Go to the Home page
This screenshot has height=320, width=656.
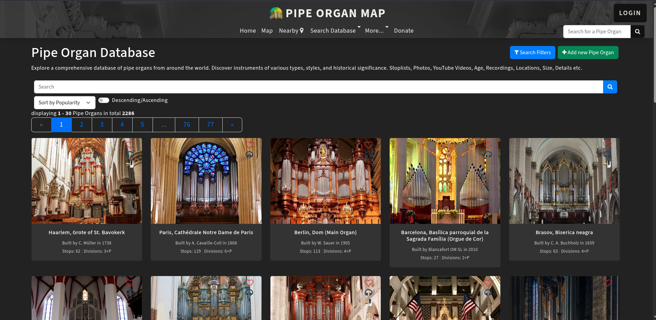(248, 31)
